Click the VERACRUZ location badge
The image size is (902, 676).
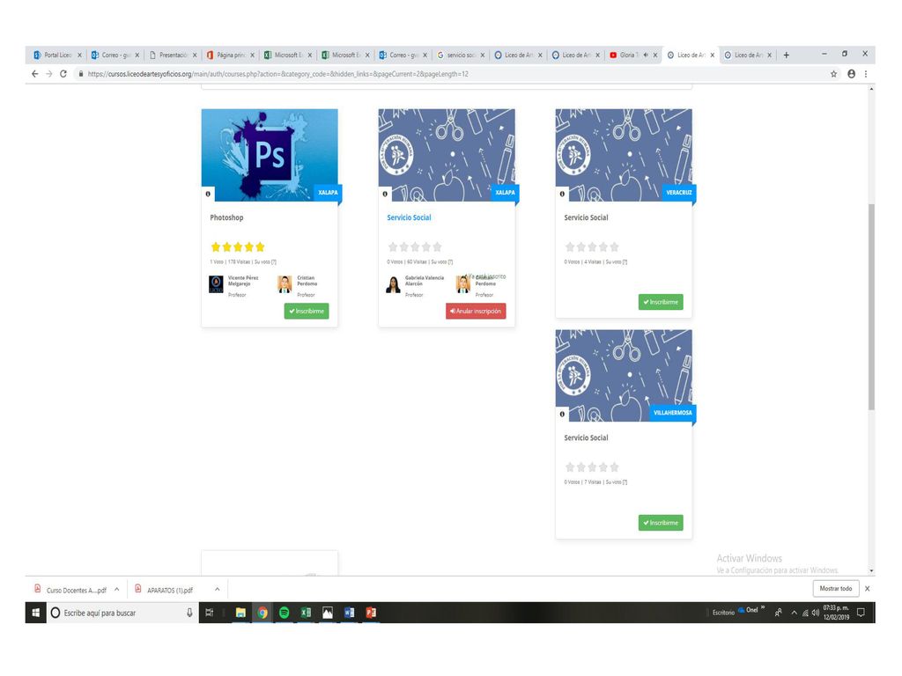(x=679, y=193)
